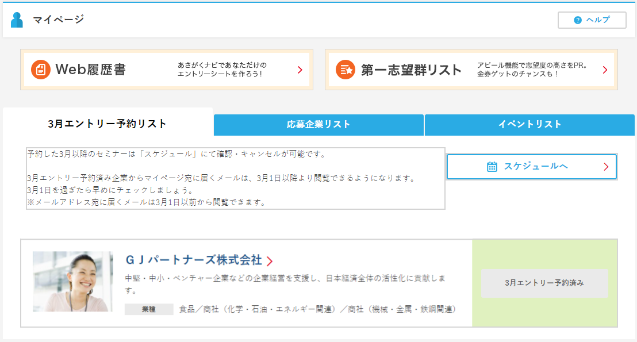Open ＧＪパートナーズ株式会社 company link
This screenshot has height=342, width=637.
click(194, 260)
